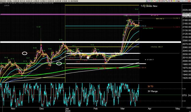Click the green checkmark toolbar icon

coord(152,1)
